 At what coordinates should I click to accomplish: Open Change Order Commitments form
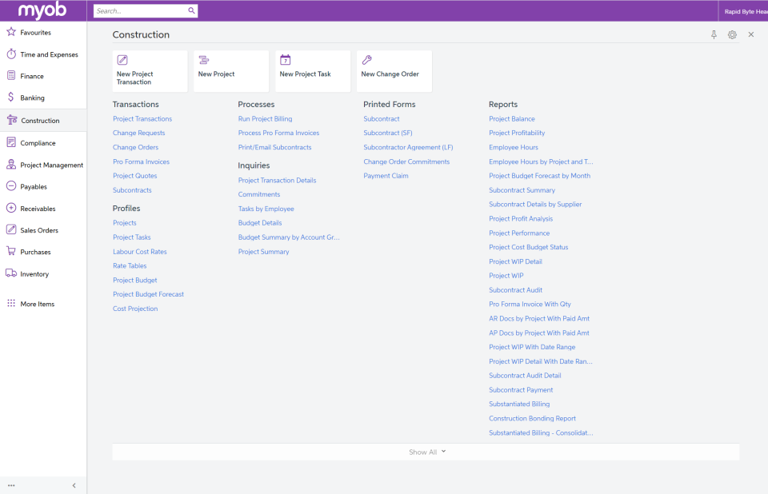[406, 161]
